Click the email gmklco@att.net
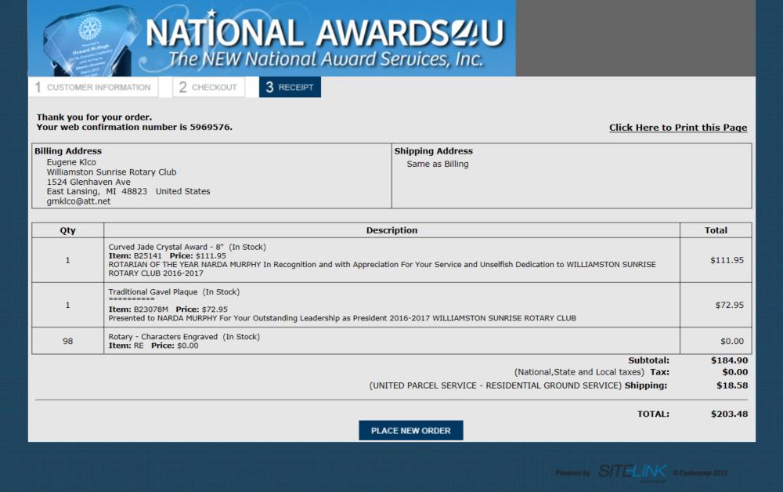Image resolution: width=783 pixels, height=492 pixels. coord(78,201)
